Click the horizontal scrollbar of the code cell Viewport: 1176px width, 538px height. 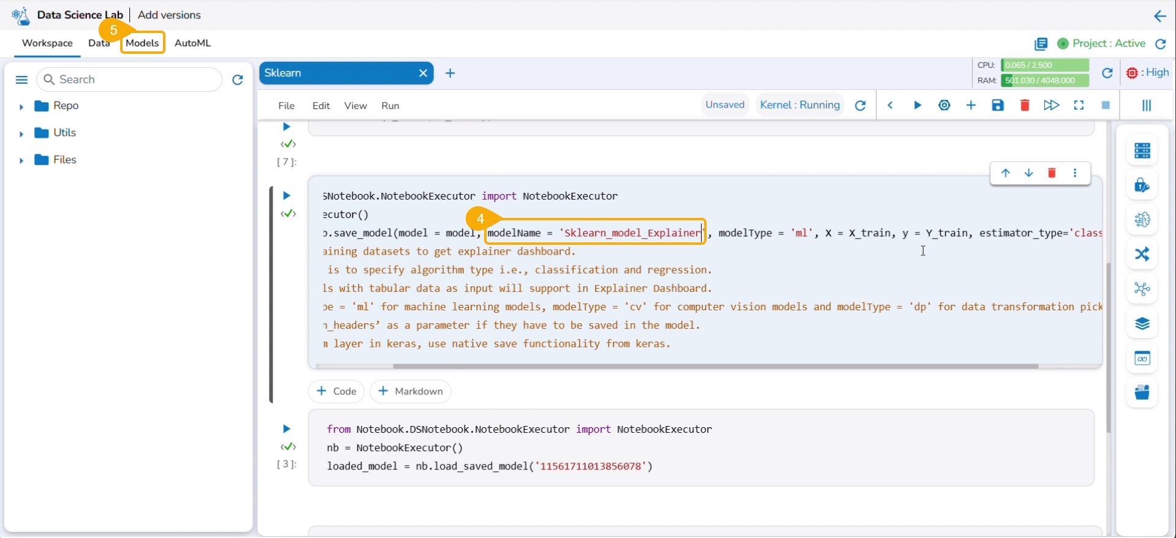click(x=715, y=366)
